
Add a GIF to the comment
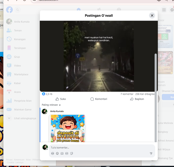[x=67, y=153]
